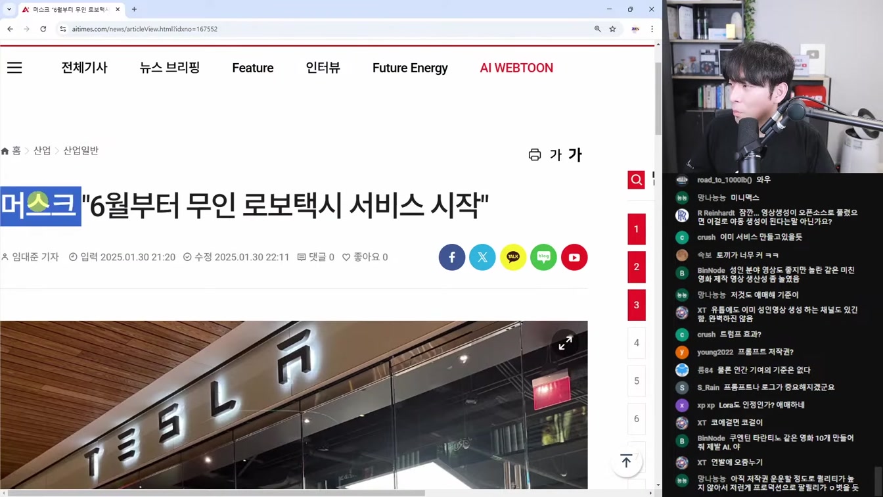Click the article headline text
The height and width of the screenshot is (497, 883).
[x=244, y=206]
